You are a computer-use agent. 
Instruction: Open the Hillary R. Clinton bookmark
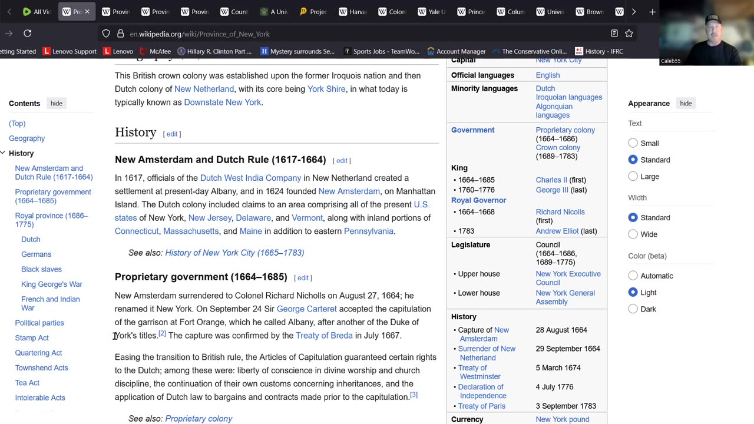(x=214, y=51)
